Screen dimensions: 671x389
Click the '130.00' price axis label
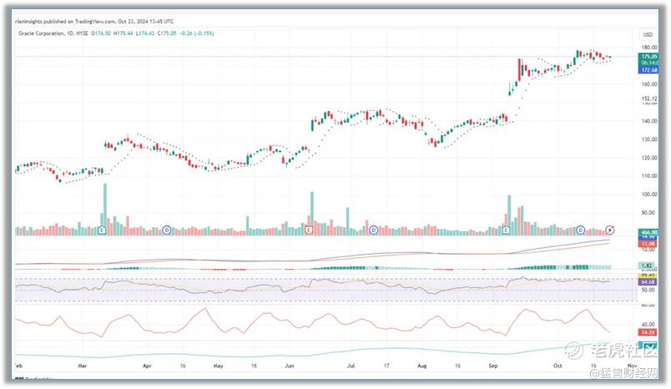[649, 139]
